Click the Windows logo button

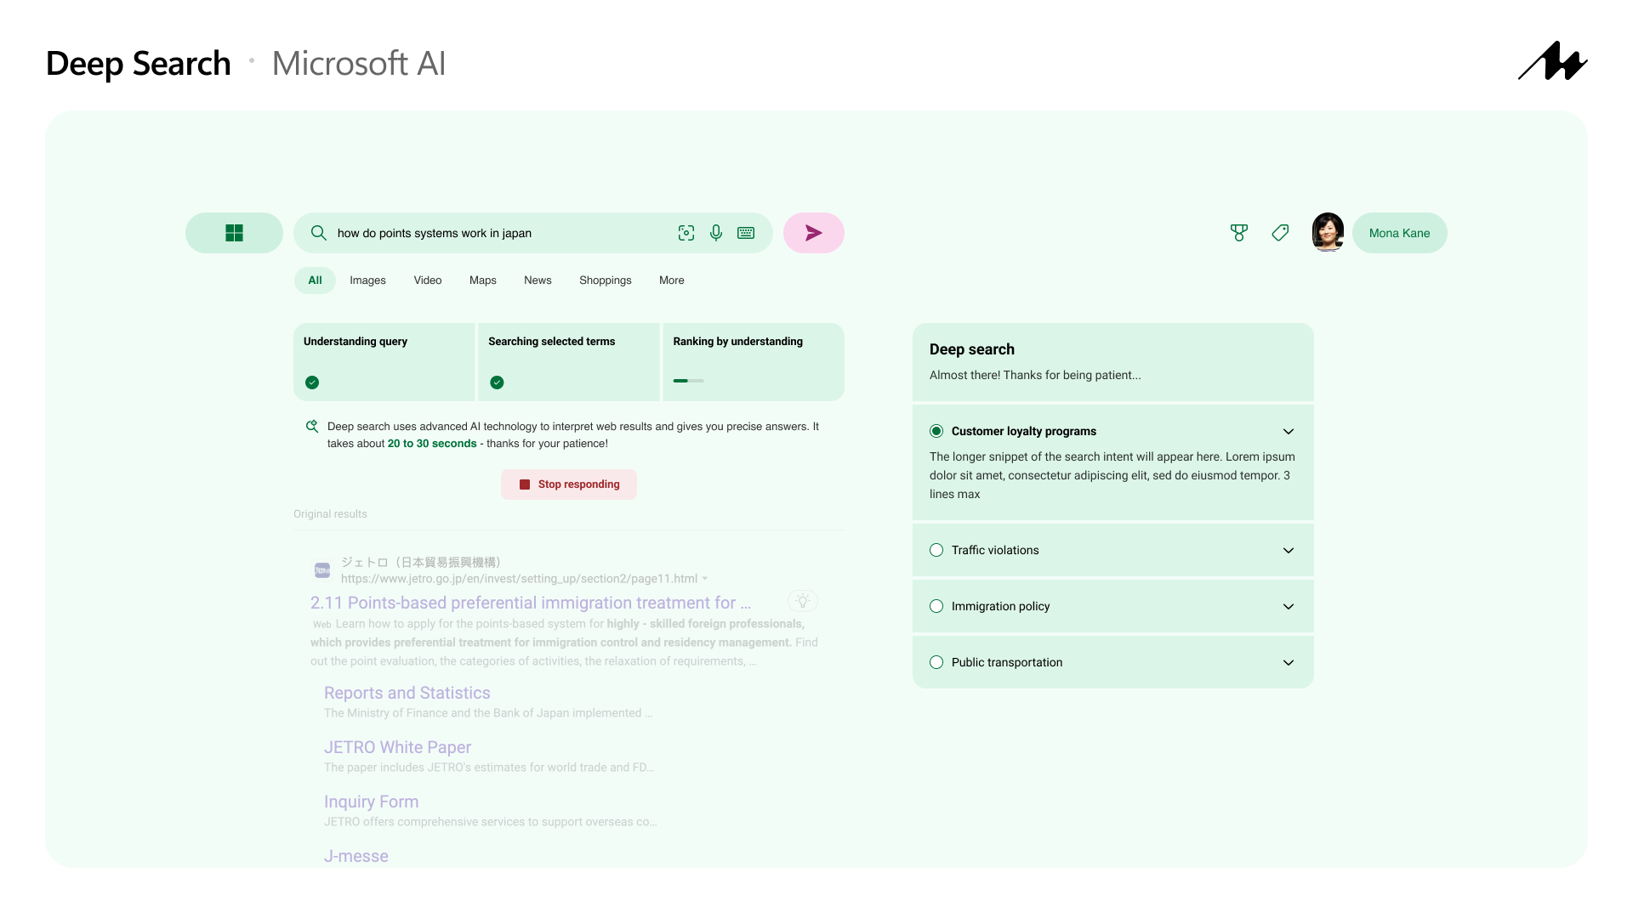pos(234,233)
